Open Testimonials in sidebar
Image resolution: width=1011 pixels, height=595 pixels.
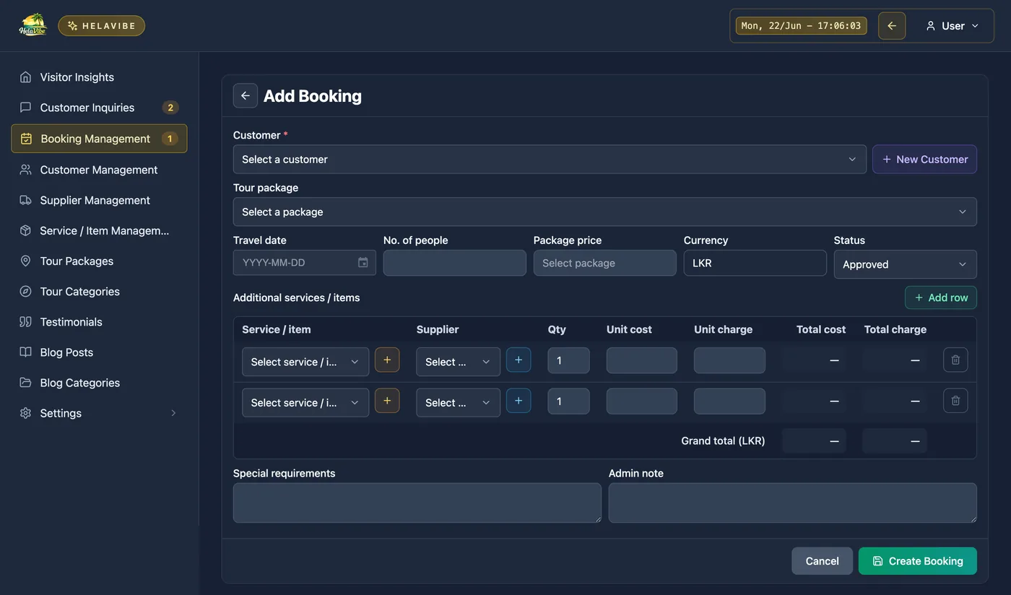[99, 321]
